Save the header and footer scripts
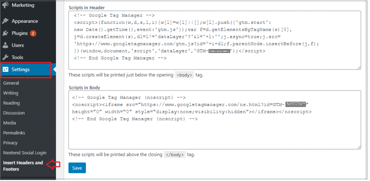This screenshot has width=370, height=181. click(x=77, y=168)
